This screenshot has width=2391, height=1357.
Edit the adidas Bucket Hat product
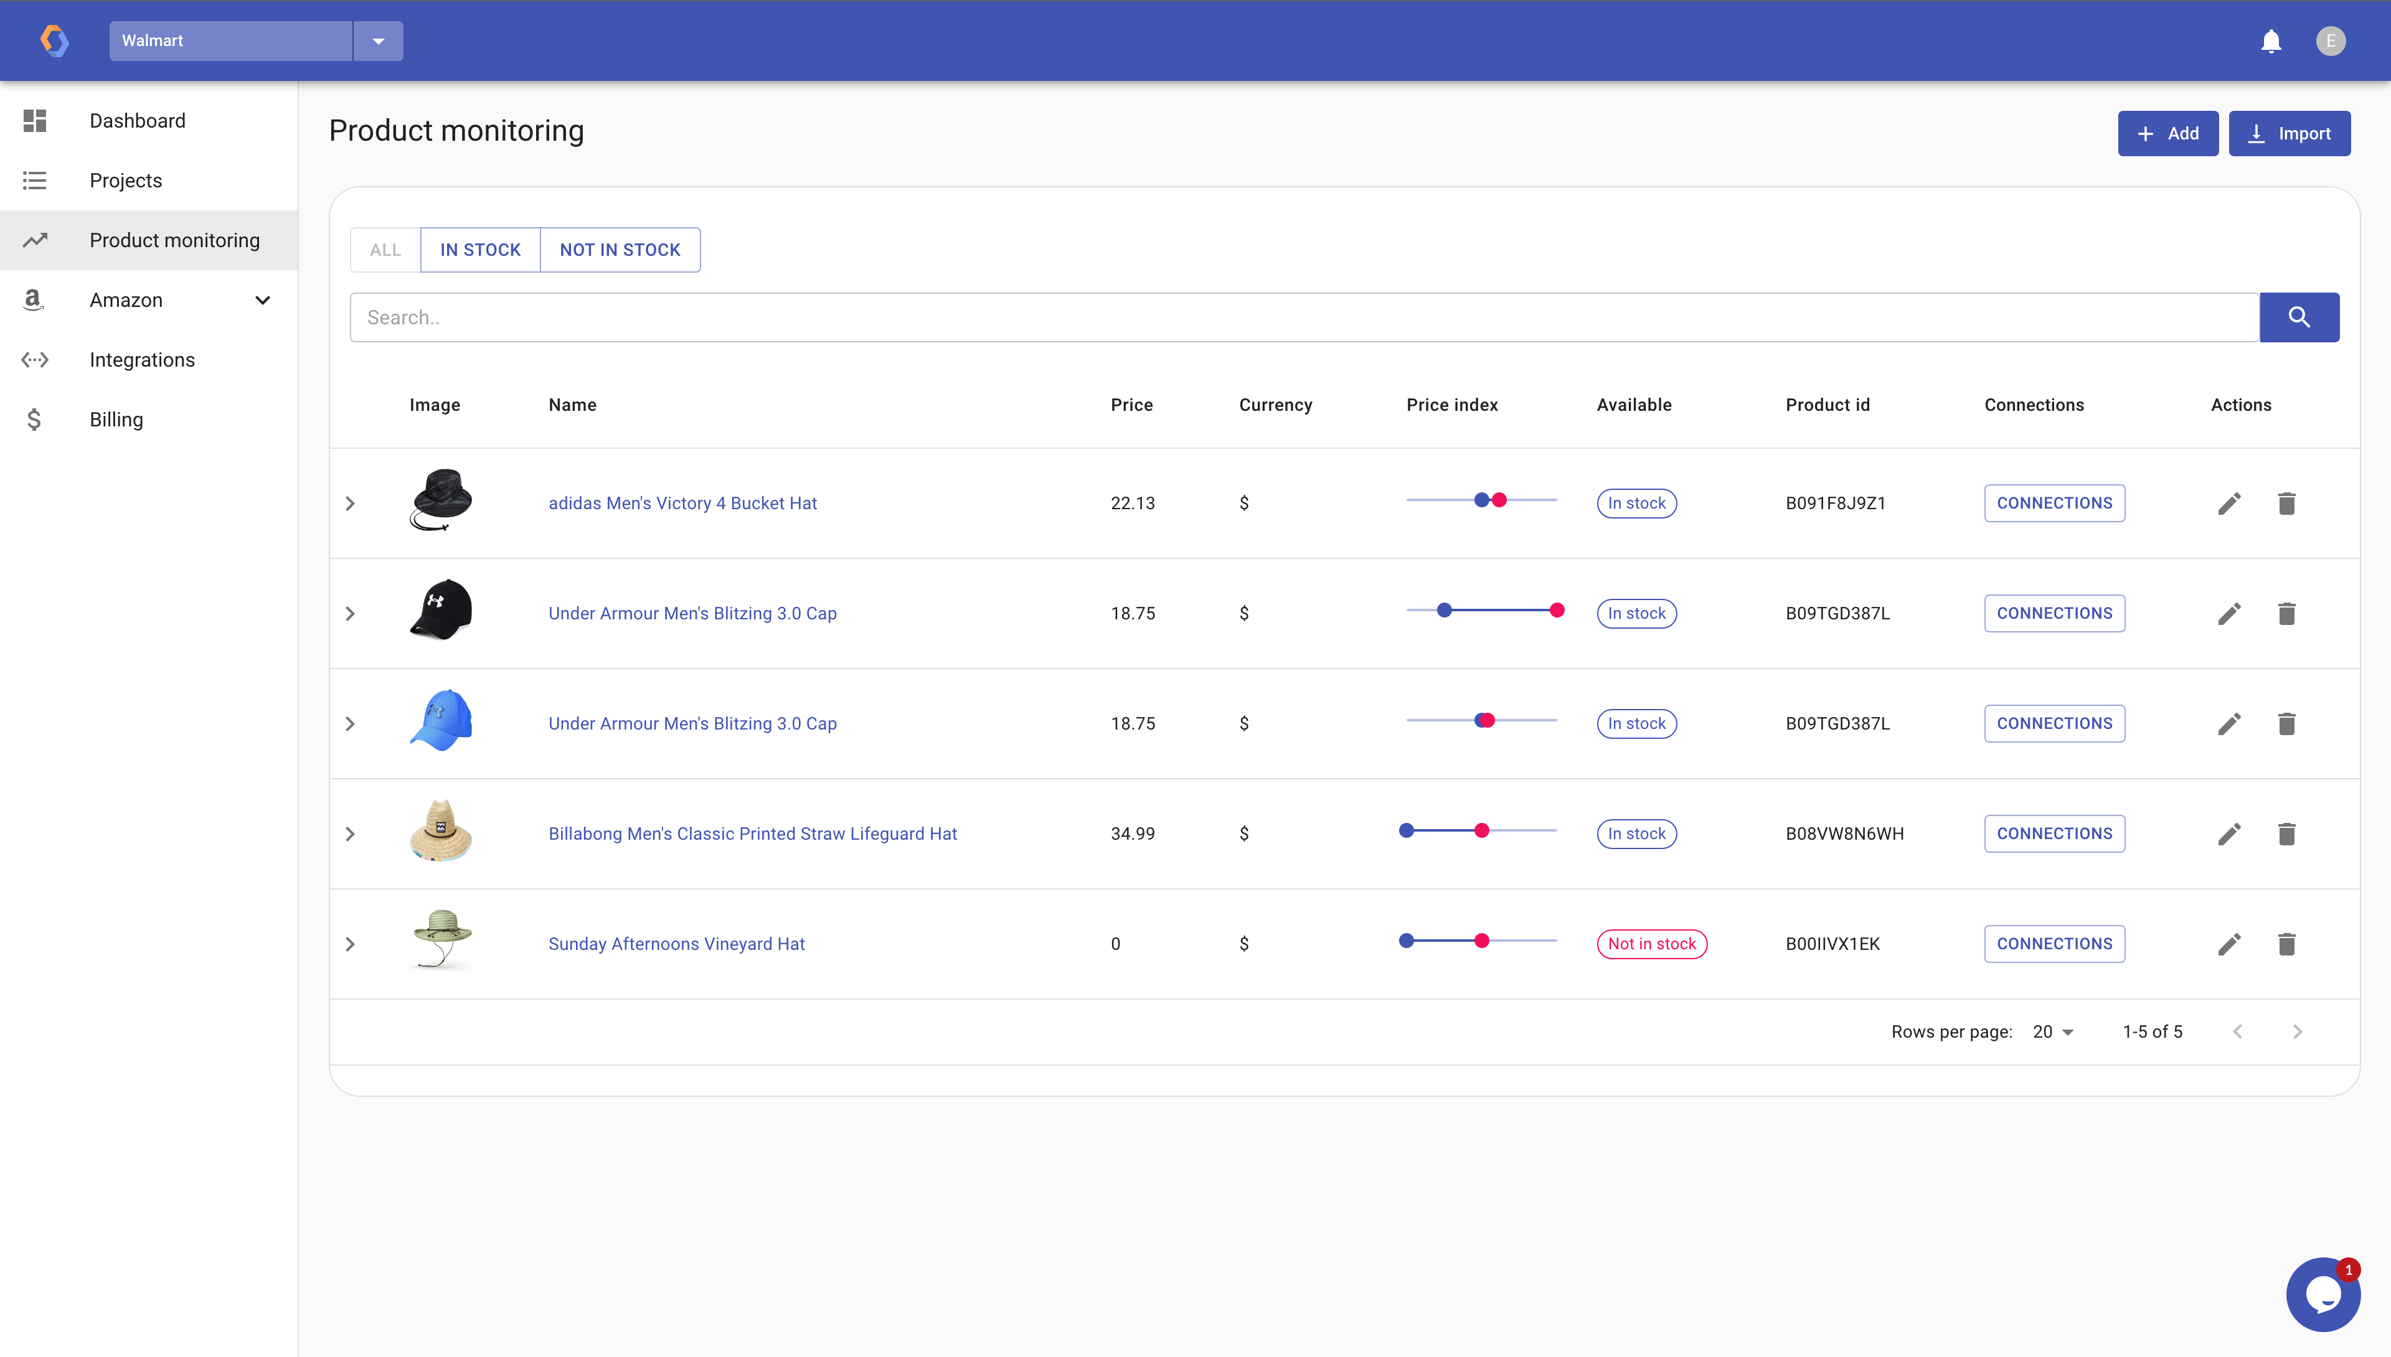[x=2229, y=504]
